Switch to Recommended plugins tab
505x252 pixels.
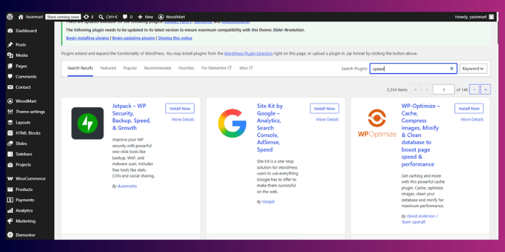157,68
